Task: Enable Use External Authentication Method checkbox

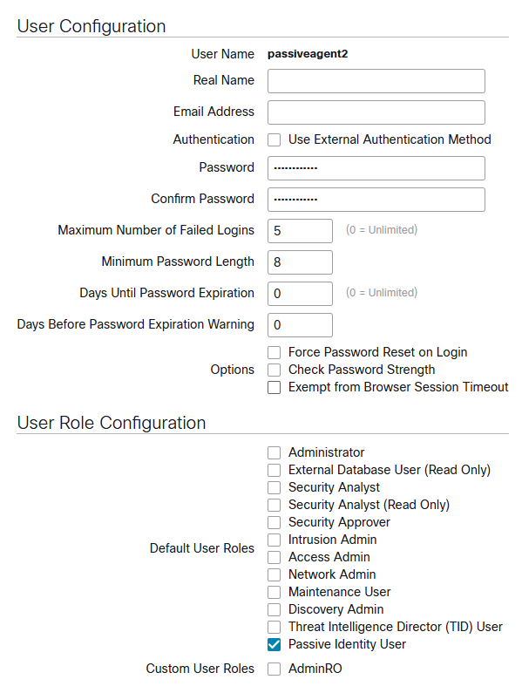Action: [274, 140]
